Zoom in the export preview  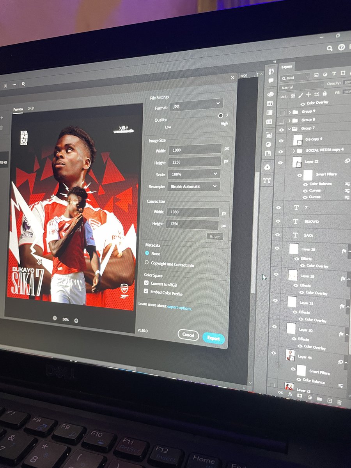point(76,321)
